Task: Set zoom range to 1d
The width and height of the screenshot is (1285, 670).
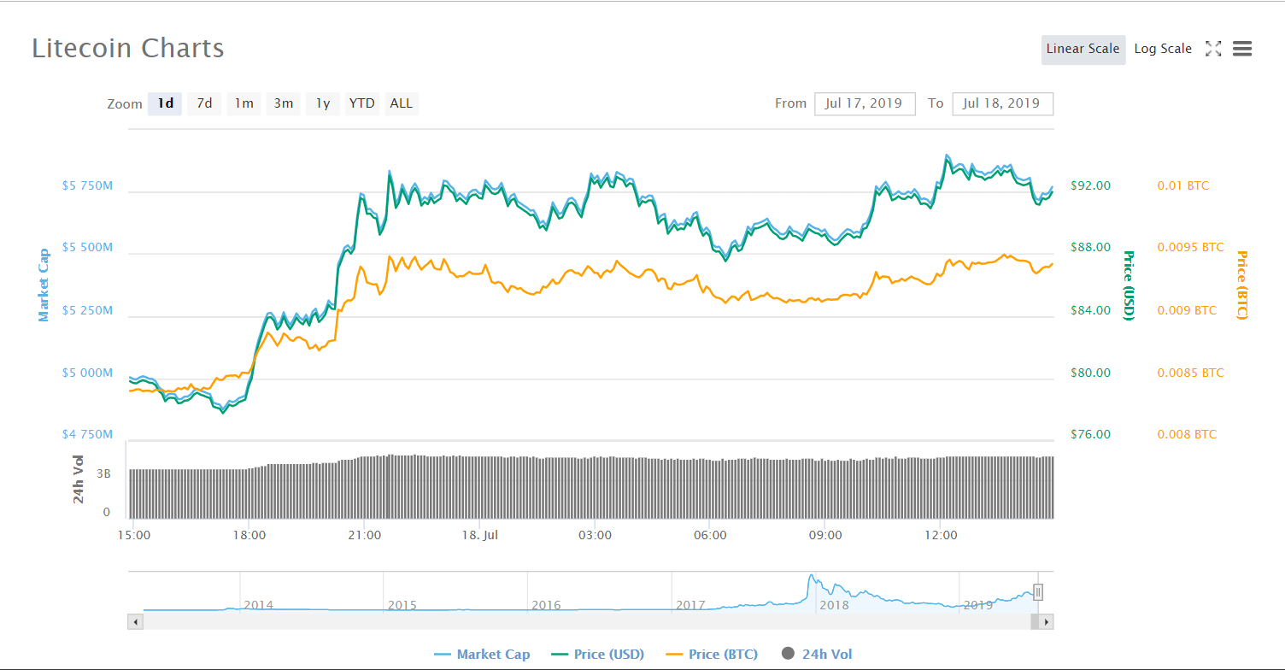Action: click(x=165, y=103)
